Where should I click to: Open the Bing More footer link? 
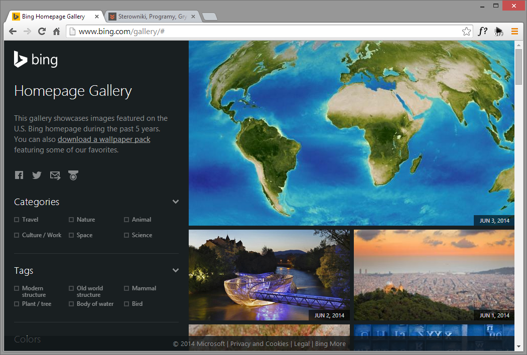(330, 343)
